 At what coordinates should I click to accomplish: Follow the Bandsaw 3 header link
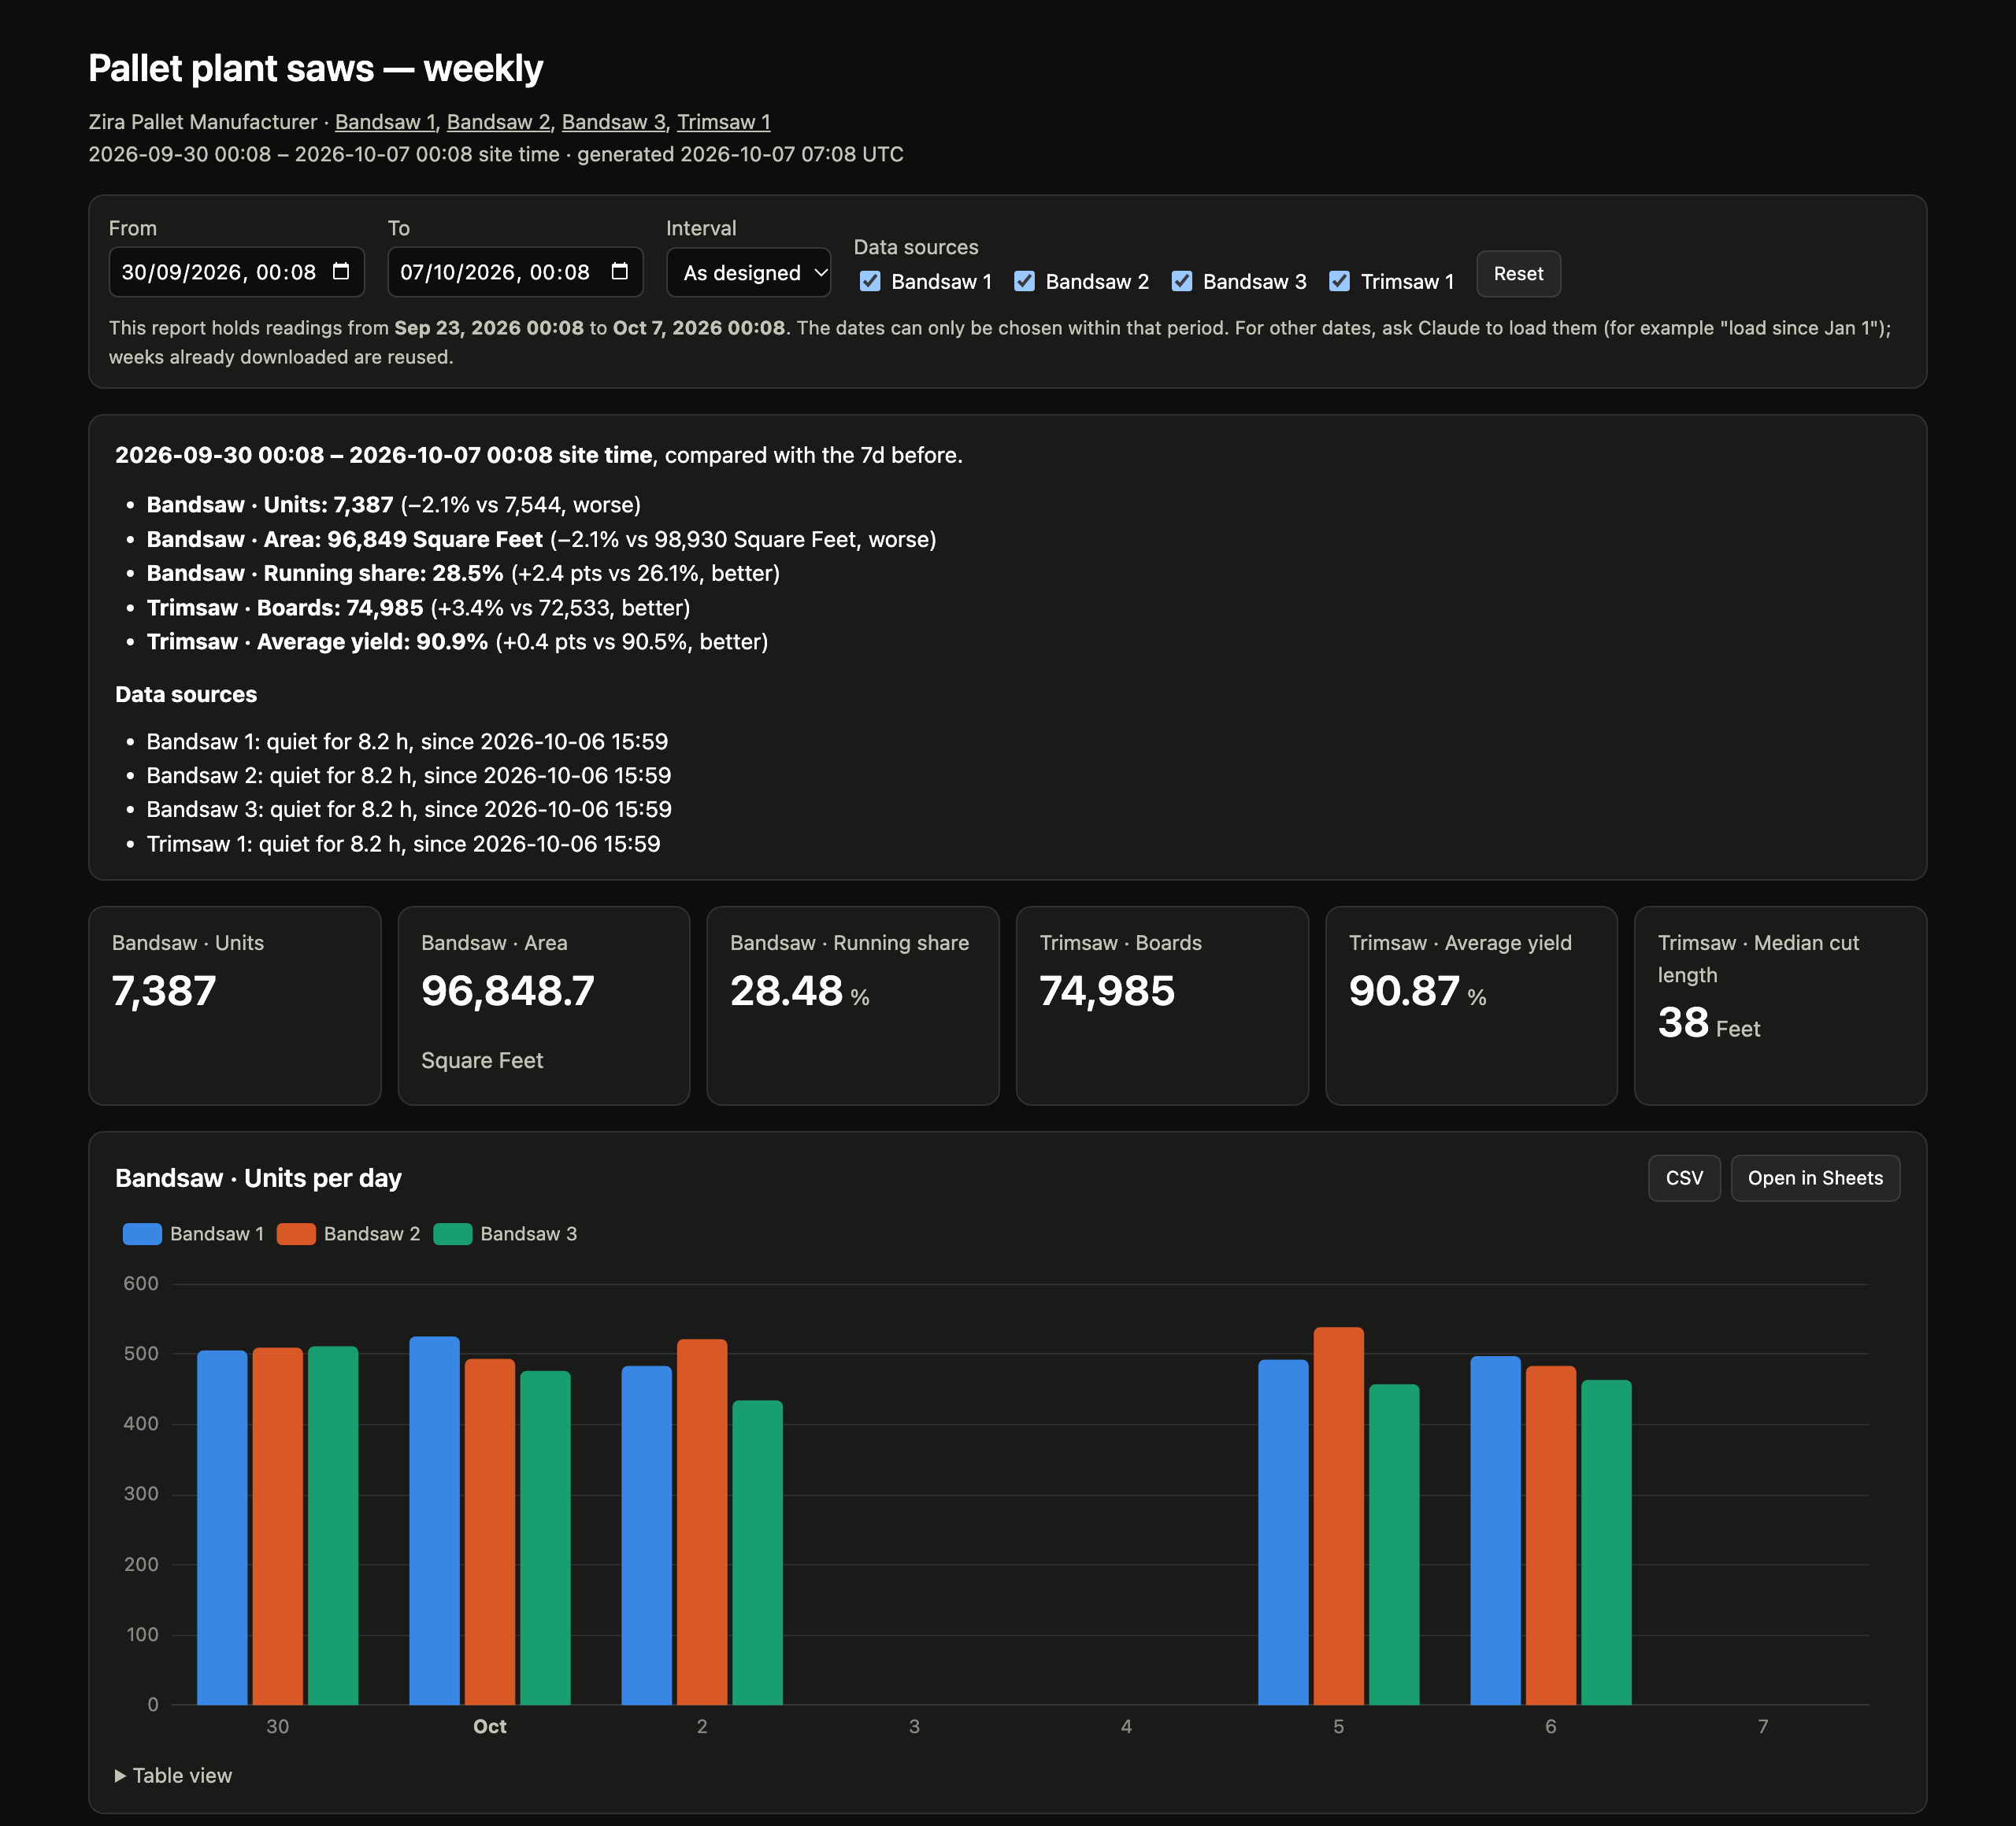pos(613,122)
